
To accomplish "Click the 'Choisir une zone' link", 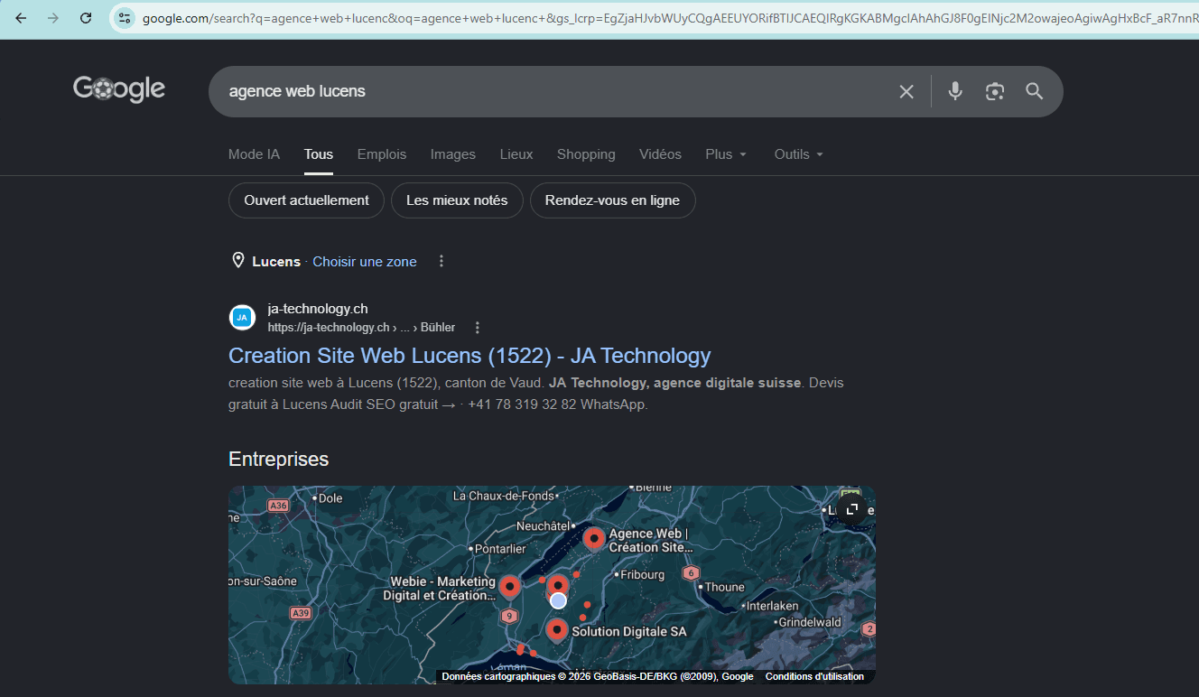I will pos(365,262).
